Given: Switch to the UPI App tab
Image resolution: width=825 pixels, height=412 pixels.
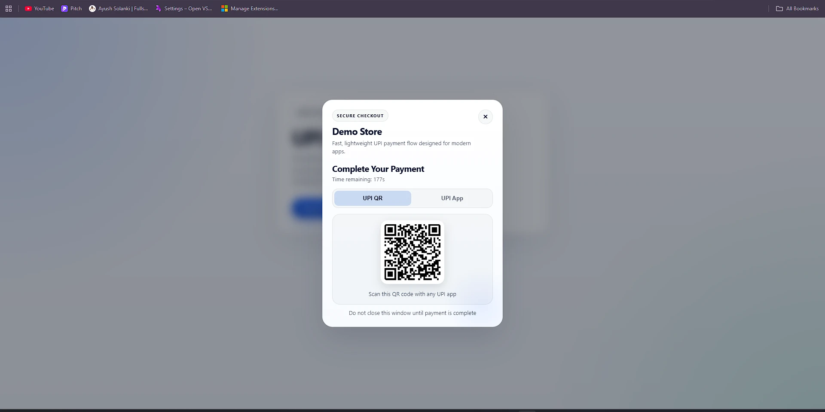Looking at the screenshot, I should tap(452, 198).
